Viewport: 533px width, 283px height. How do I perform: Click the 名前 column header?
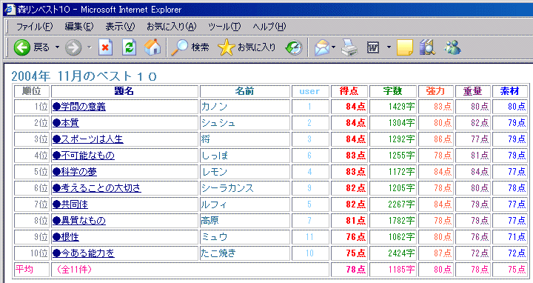(245, 91)
